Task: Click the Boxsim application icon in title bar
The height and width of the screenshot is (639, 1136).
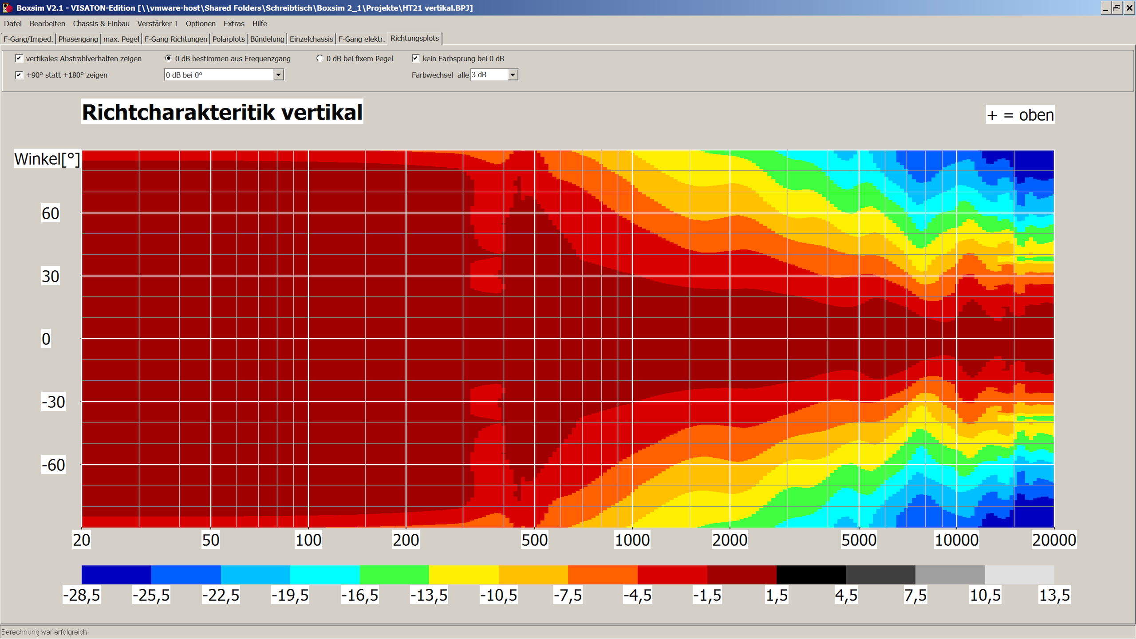Action: [x=7, y=8]
